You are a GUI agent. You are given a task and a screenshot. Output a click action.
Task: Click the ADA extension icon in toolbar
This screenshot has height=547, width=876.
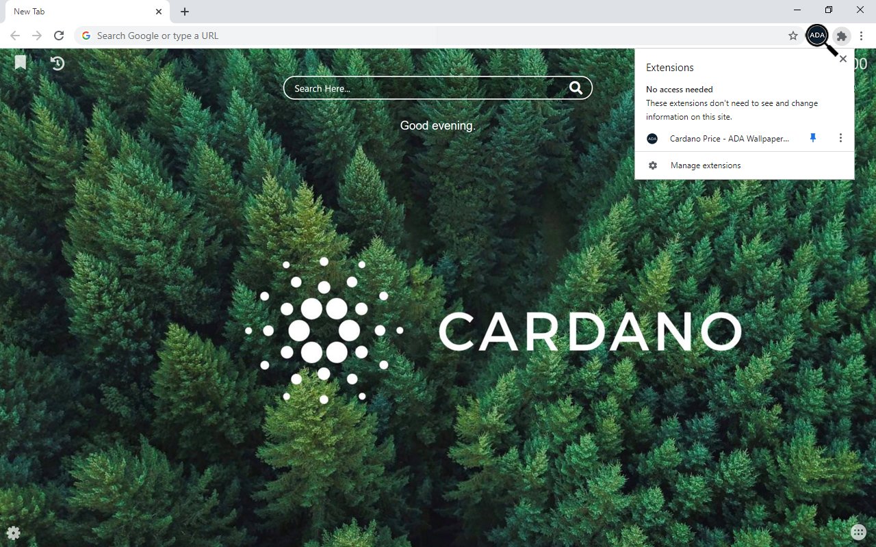coord(817,36)
